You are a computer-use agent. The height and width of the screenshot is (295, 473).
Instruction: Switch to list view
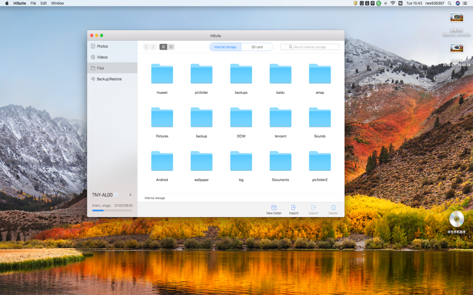(x=171, y=47)
